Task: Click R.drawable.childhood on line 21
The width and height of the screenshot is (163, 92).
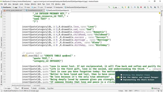Action: pos(72,35)
